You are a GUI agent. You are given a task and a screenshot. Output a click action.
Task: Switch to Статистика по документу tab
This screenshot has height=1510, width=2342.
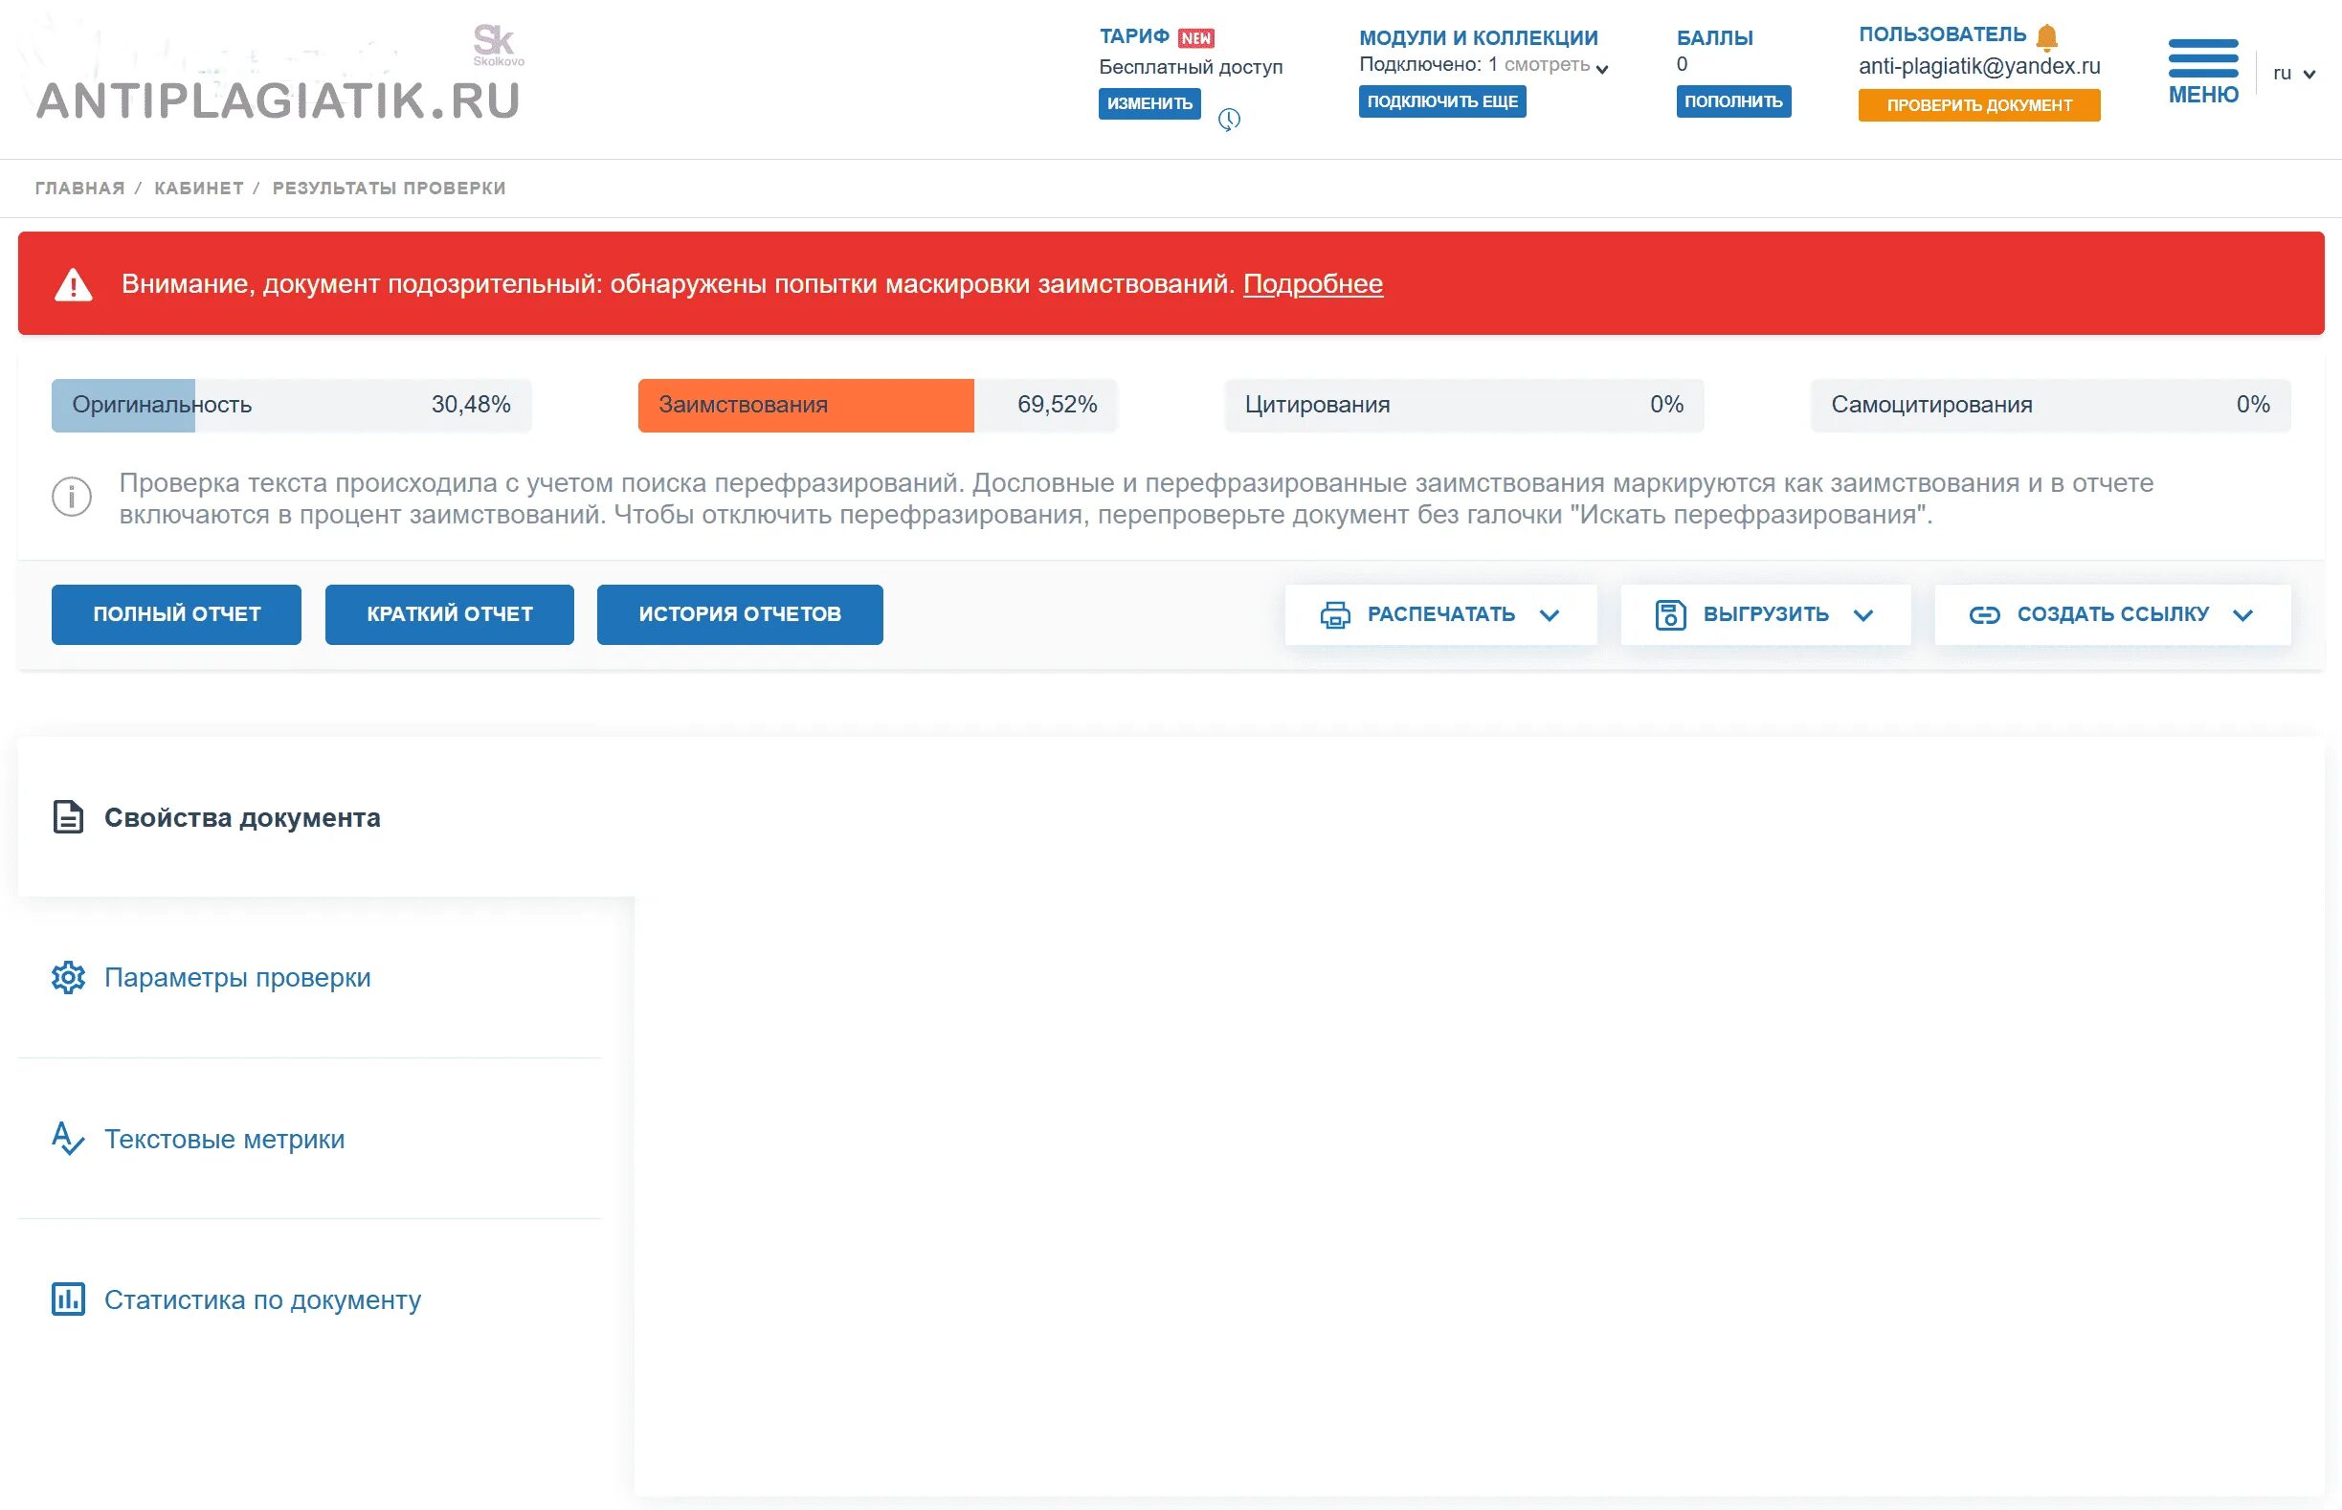coord(310,1299)
